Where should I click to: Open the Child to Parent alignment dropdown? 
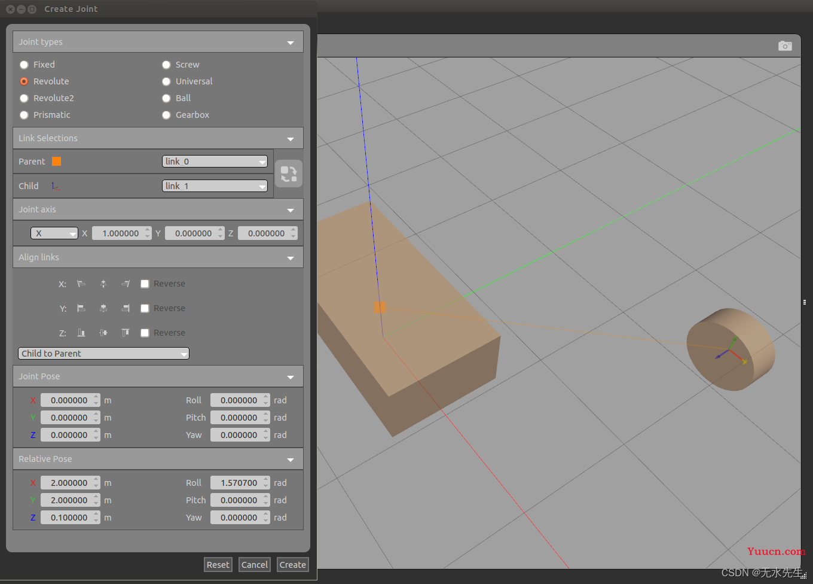coord(103,354)
